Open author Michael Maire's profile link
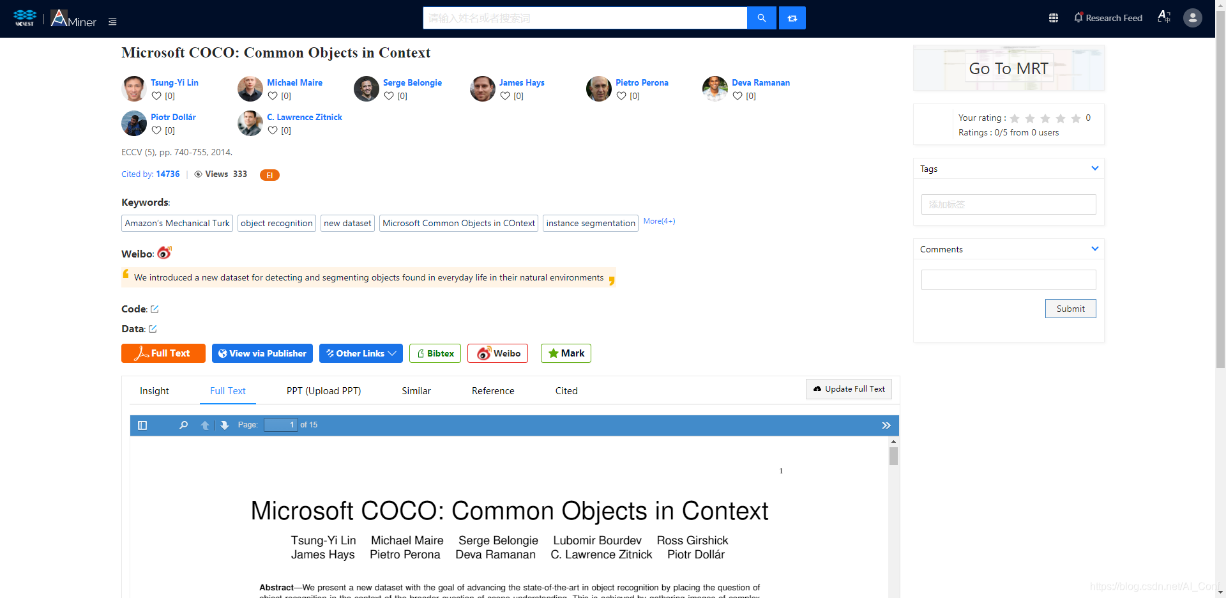 point(294,82)
